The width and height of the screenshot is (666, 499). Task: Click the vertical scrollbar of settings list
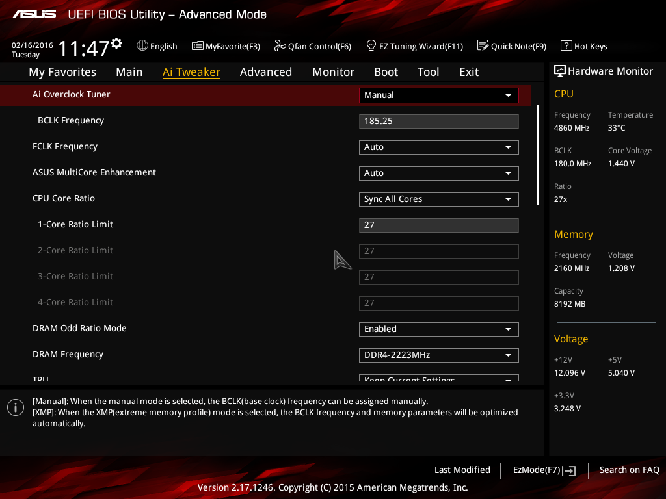538,156
